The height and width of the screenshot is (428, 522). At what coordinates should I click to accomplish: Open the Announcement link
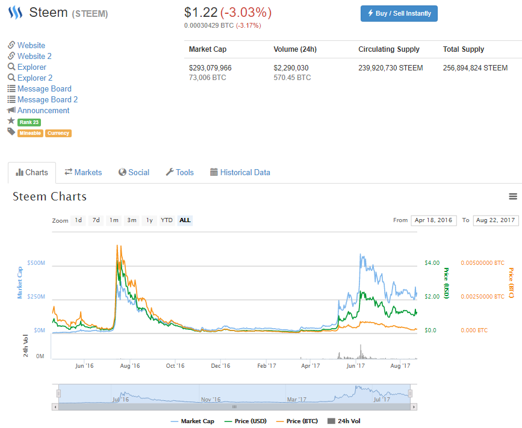click(x=43, y=111)
